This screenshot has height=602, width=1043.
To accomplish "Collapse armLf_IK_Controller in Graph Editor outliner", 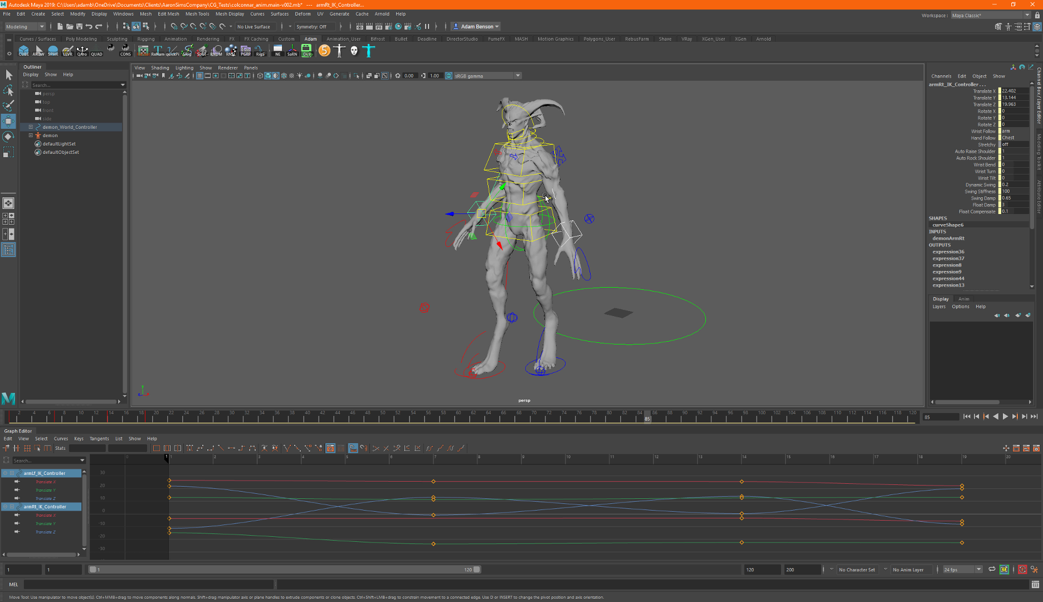I will 5,473.
